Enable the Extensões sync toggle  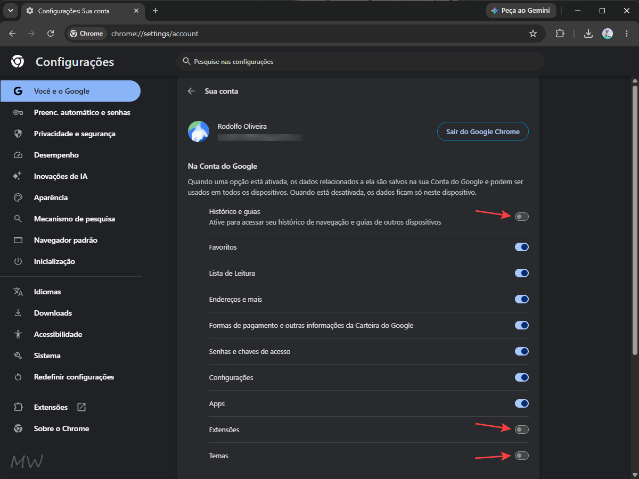(x=522, y=430)
